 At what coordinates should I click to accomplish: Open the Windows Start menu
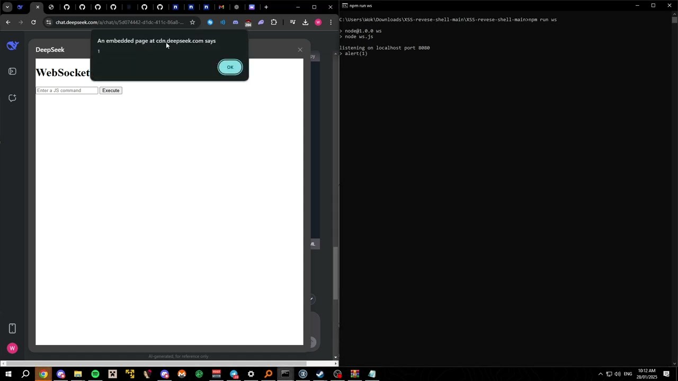tap(8, 374)
